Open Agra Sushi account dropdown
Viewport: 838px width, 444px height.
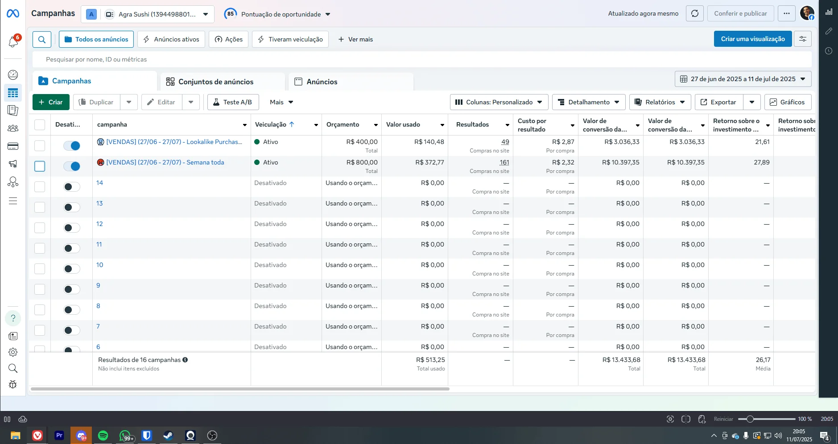(147, 14)
